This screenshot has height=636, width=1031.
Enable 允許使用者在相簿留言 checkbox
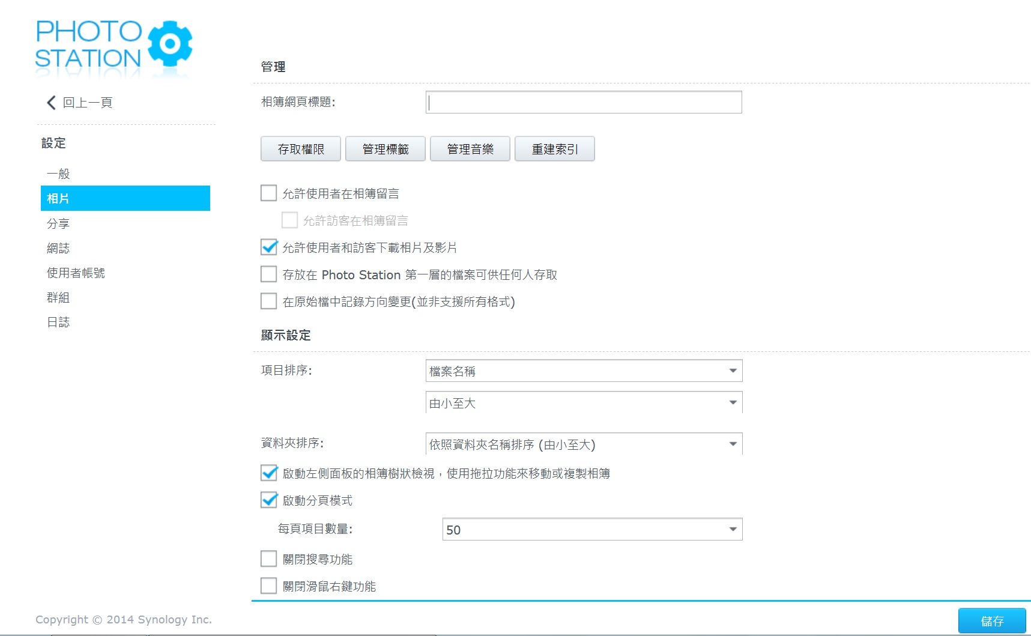click(269, 193)
